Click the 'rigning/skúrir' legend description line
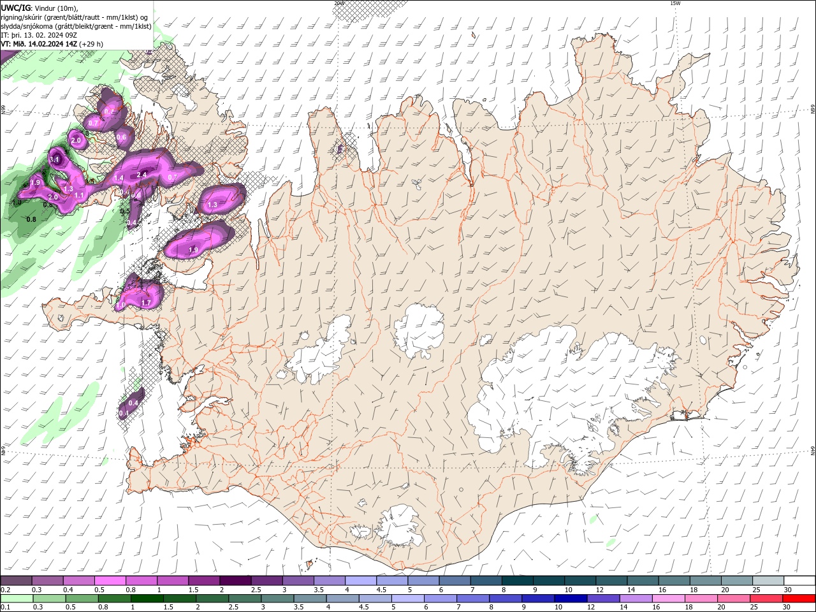Screen dimensions: 816x612 click(x=75, y=17)
